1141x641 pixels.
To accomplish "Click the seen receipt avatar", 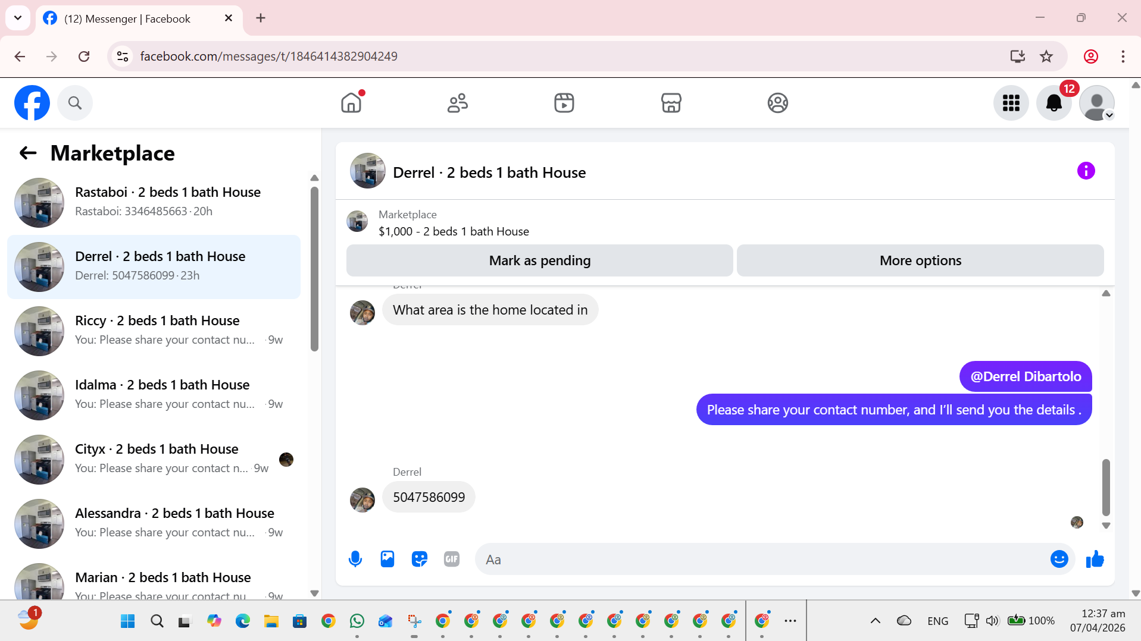I will (x=1077, y=522).
